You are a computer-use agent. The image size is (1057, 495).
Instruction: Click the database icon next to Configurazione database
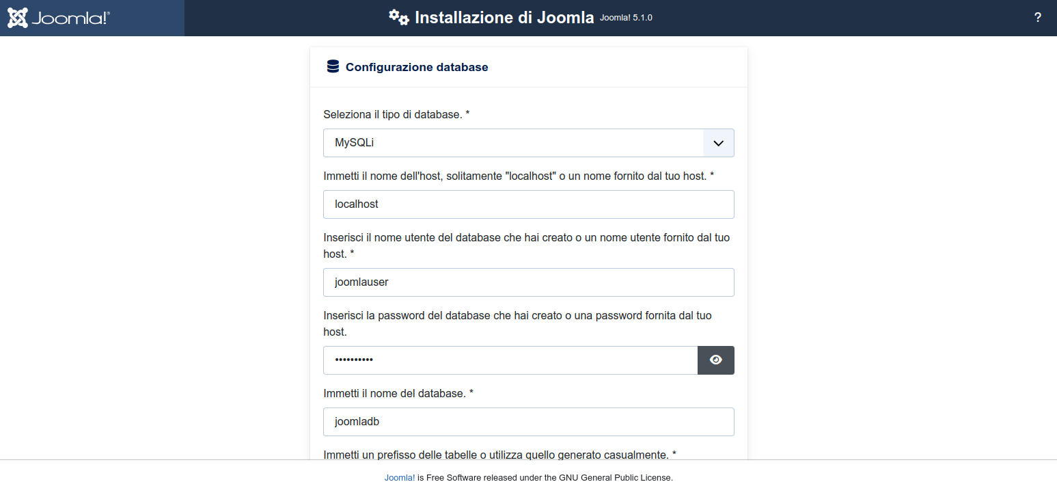point(333,67)
